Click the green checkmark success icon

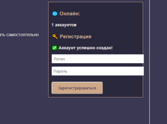[x=54, y=48]
